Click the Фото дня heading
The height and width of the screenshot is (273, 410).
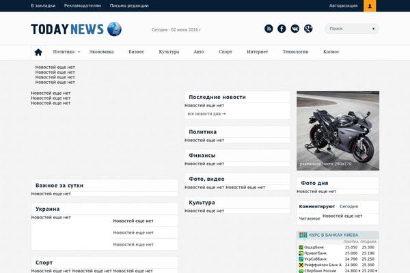click(x=314, y=183)
